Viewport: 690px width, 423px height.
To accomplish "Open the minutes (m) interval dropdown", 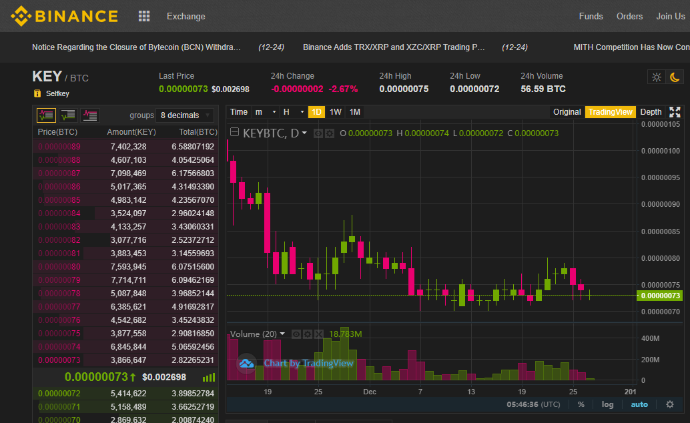I will pos(266,112).
